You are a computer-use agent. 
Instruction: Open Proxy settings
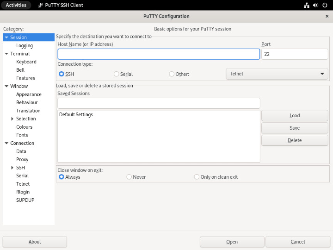(22, 159)
